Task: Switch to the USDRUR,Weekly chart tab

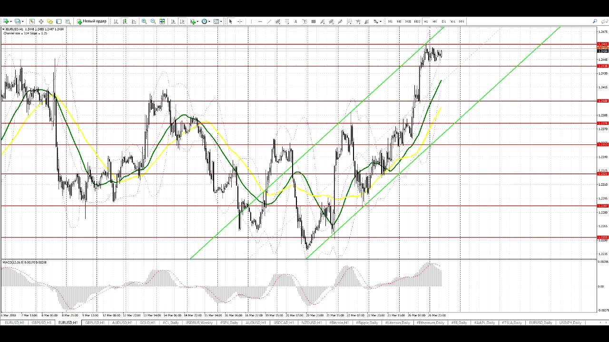Action: [199, 323]
